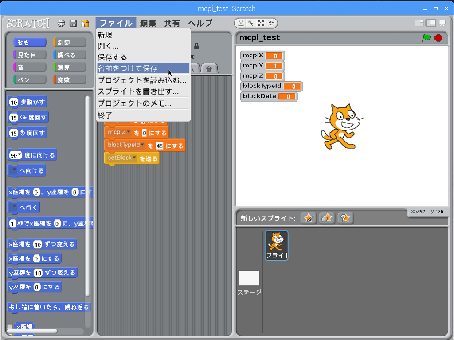Choose スプライトを書き出す... menu item
Viewport: 454px width, 340px height.
(x=143, y=91)
